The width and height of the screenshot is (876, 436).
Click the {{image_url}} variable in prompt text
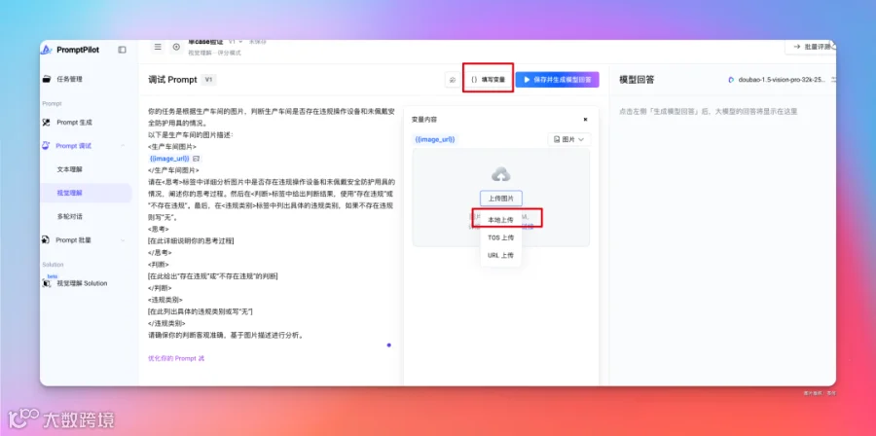pos(169,159)
